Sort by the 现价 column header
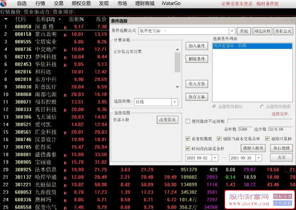296x210 pixels. tap(102, 19)
